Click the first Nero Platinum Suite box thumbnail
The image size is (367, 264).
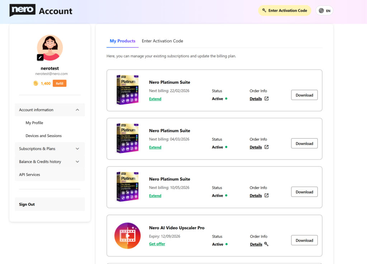127,90
